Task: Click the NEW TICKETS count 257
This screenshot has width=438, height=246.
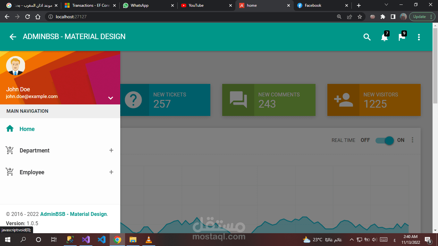Action: 162,104
